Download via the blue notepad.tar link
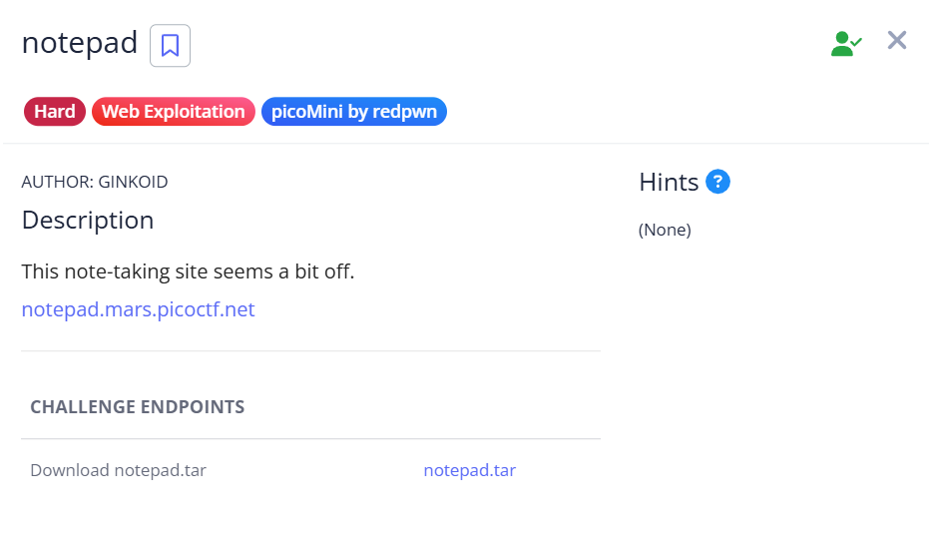936x539 pixels. 469,470
